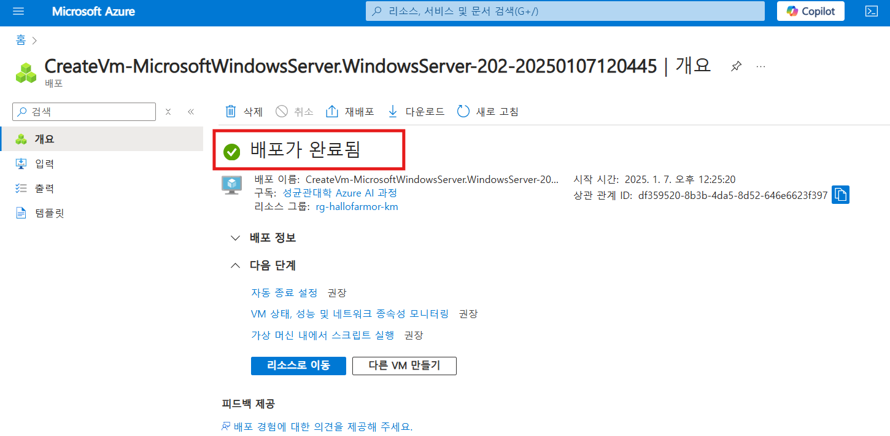This screenshot has width=890, height=436.
Task: Navigate to 홈 breadcrumb
Action: (x=21, y=40)
